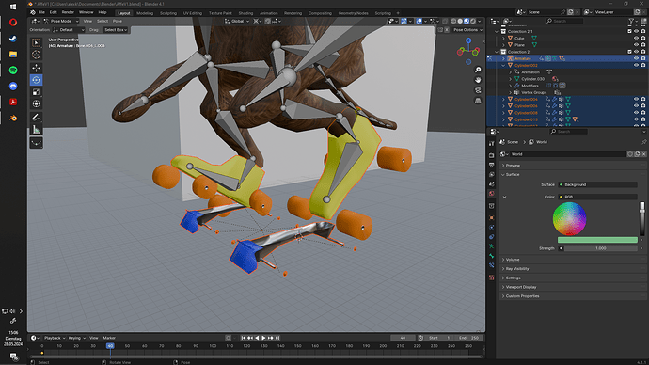The height and width of the screenshot is (365, 649).
Task: Switch to the Sculpting workspace tab
Action: [x=168, y=13]
